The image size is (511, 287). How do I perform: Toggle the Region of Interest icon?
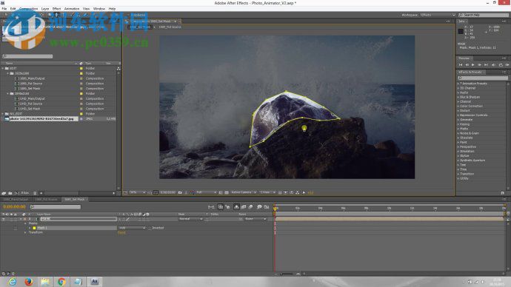(221, 192)
